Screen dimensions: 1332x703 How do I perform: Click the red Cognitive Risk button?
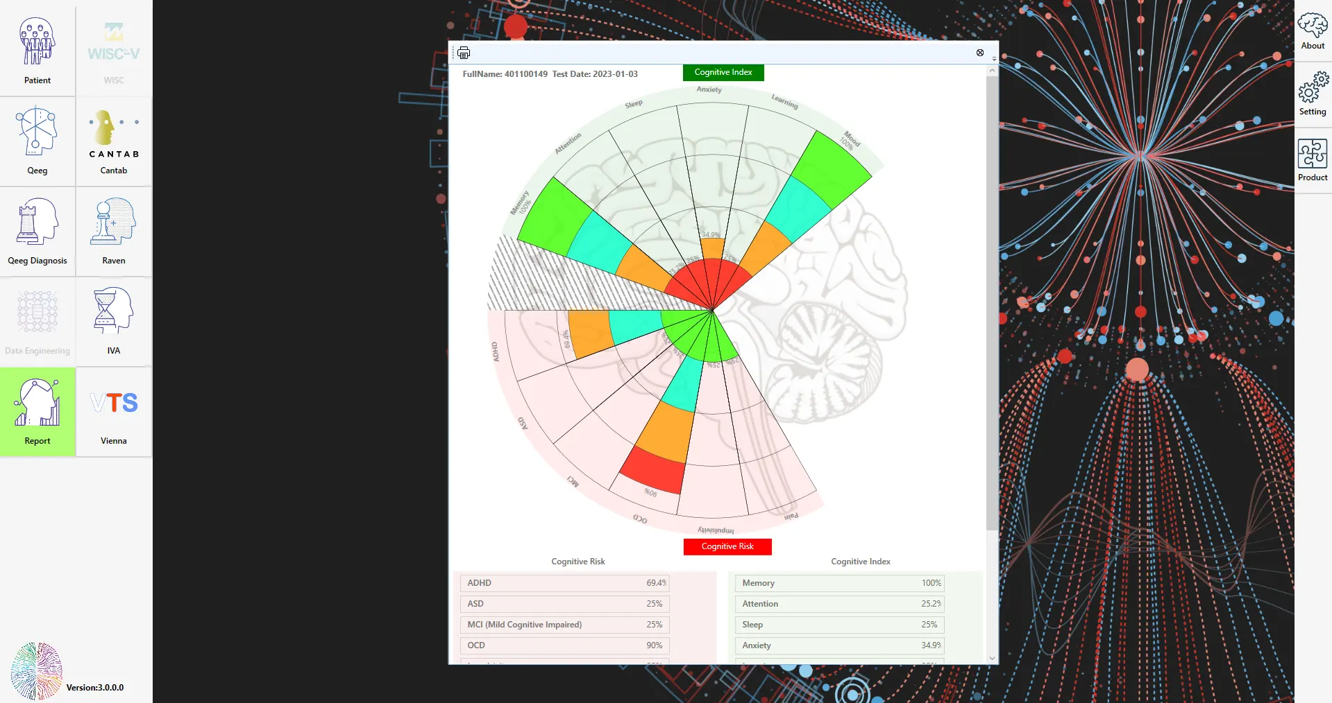click(727, 546)
